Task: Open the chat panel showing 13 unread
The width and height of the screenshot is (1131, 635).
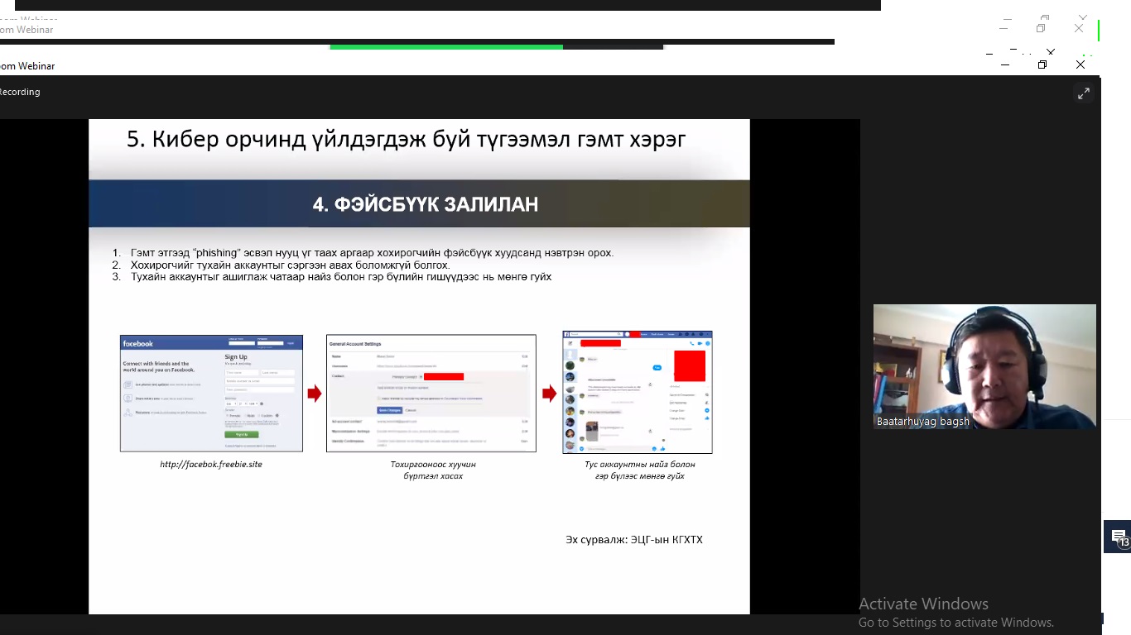Action: (x=1119, y=537)
